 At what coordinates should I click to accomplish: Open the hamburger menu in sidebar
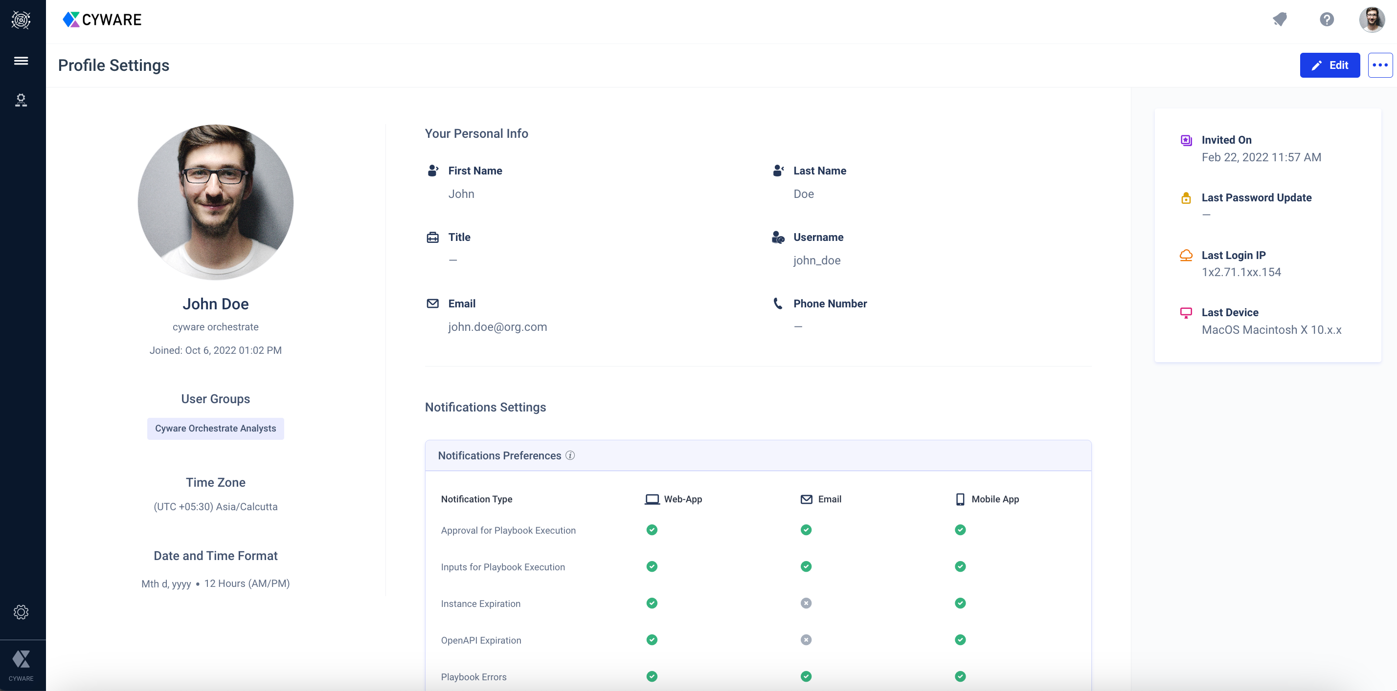(21, 61)
